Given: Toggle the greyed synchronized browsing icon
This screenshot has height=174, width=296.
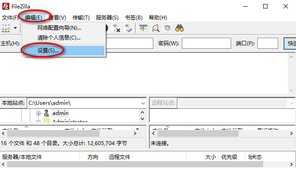Looking at the screenshot, I should click(x=168, y=28).
